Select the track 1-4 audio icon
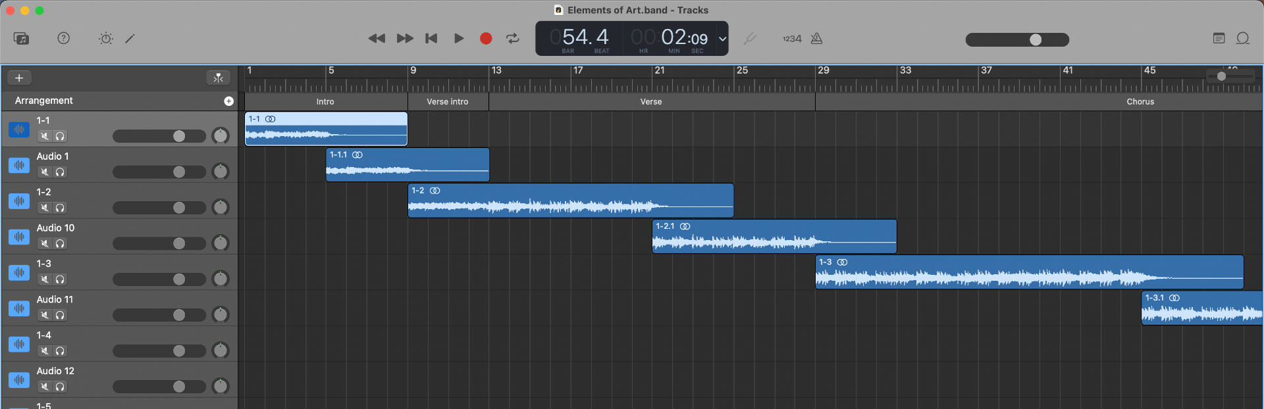 click(x=19, y=344)
